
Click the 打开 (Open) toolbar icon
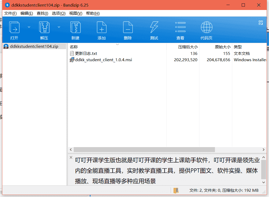tap(14, 28)
